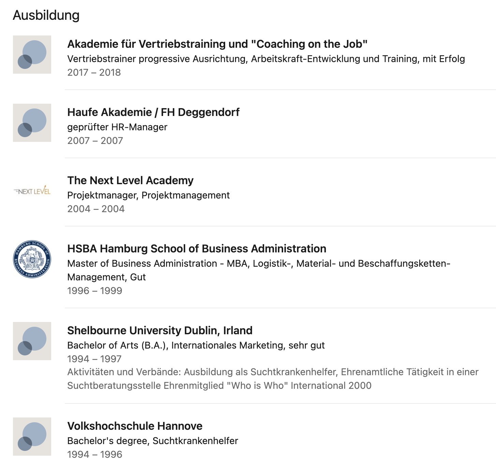Open The Next Level Academy title
The height and width of the screenshot is (470, 496).
pos(130,180)
